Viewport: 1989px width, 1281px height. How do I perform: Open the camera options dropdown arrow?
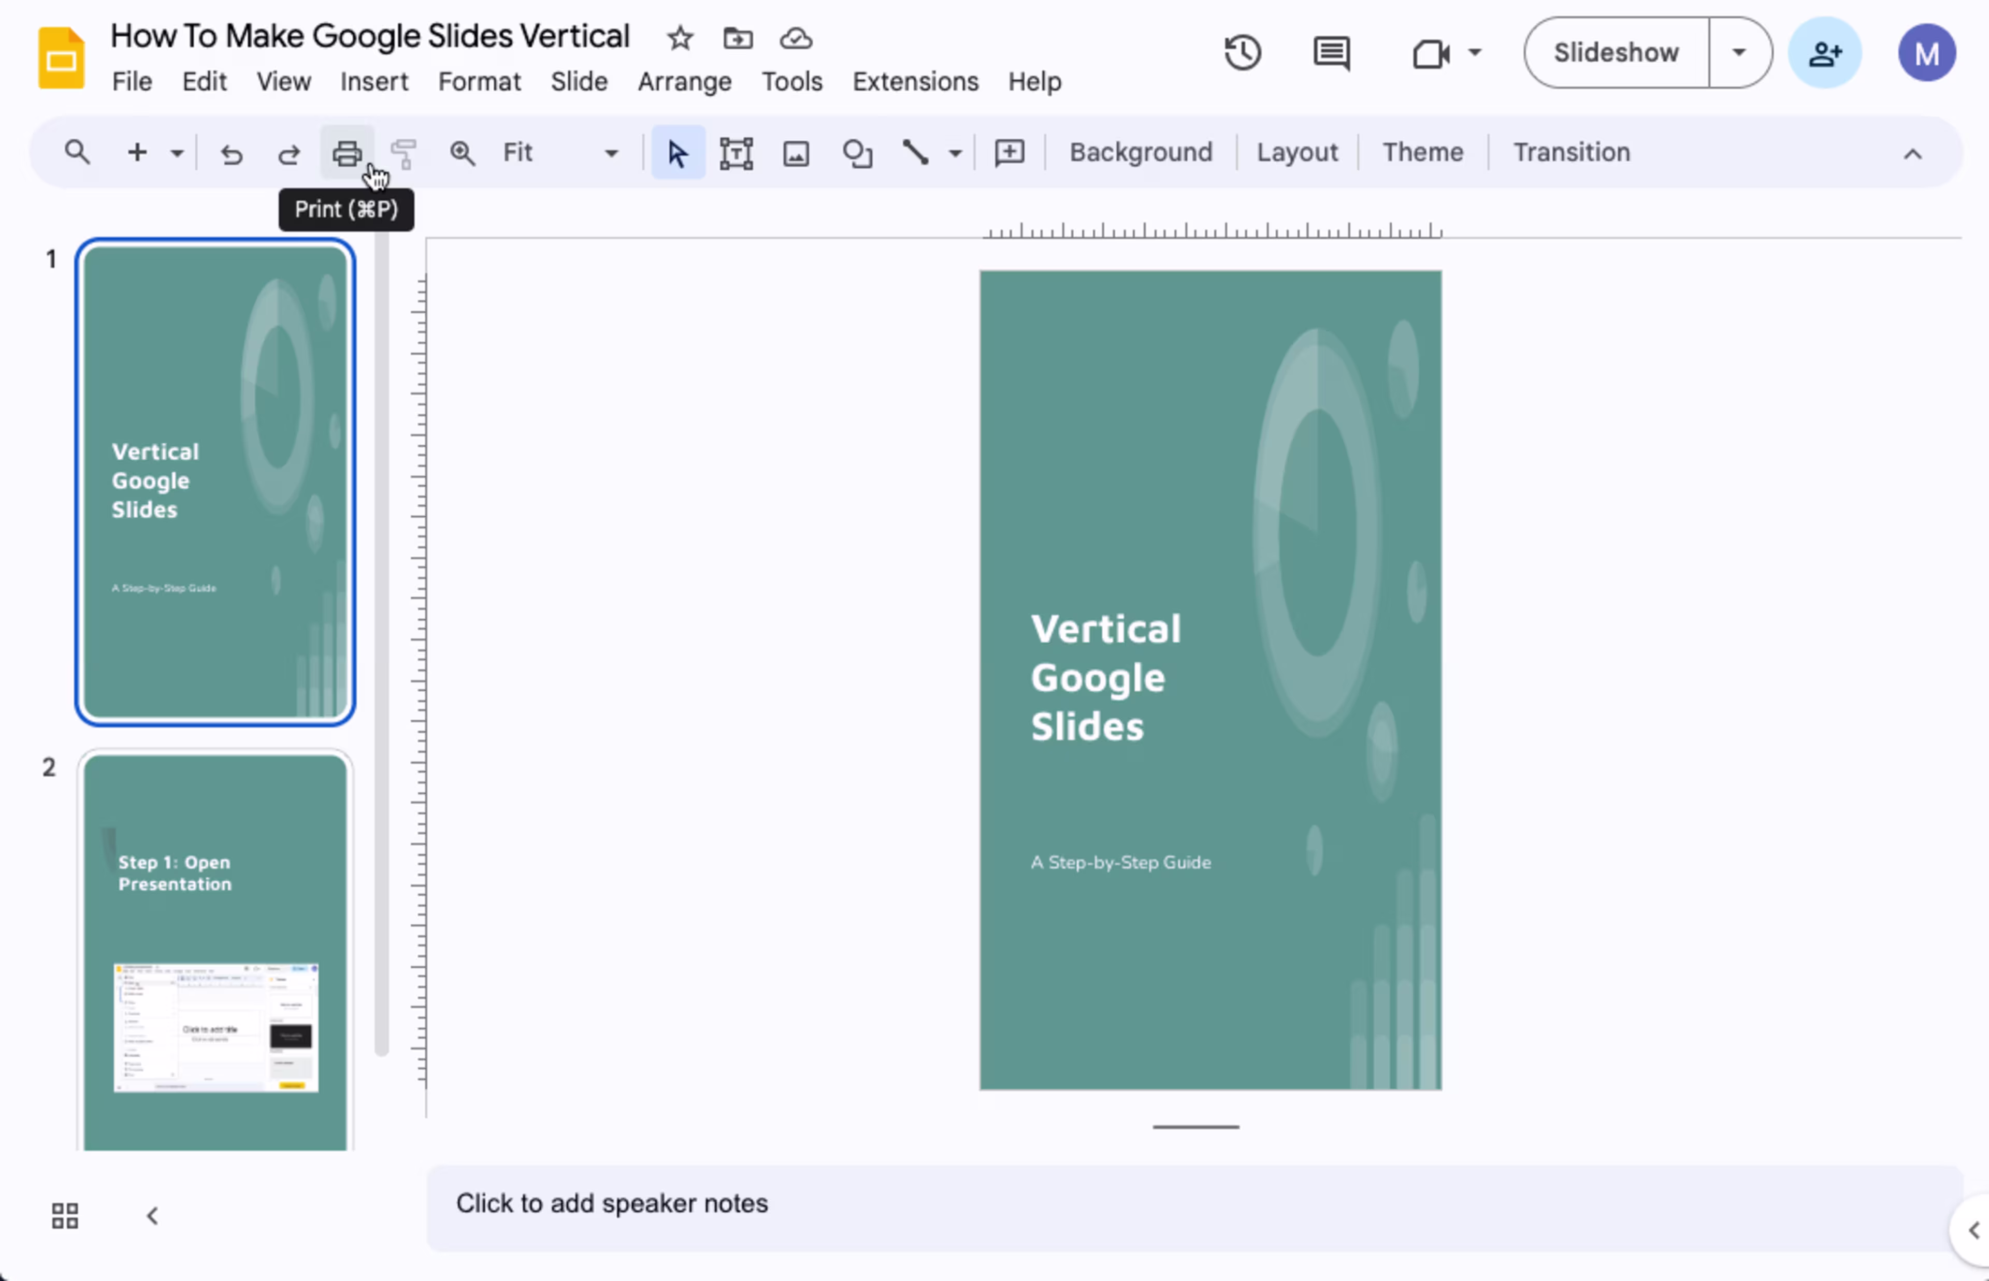click(1474, 53)
